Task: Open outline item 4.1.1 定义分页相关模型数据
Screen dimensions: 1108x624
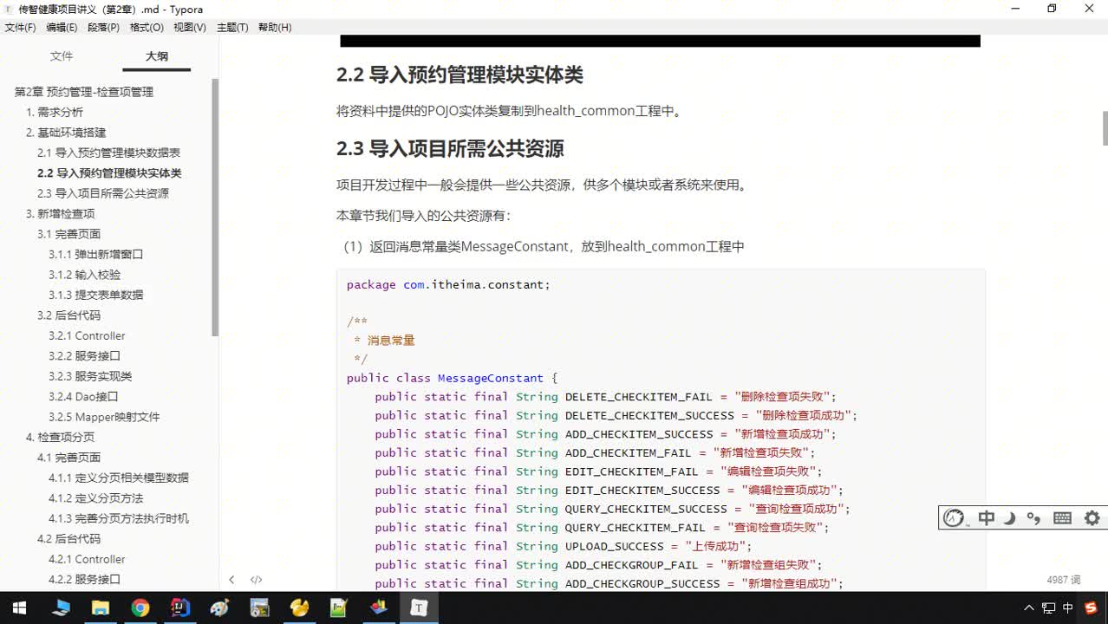Action: click(118, 478)
